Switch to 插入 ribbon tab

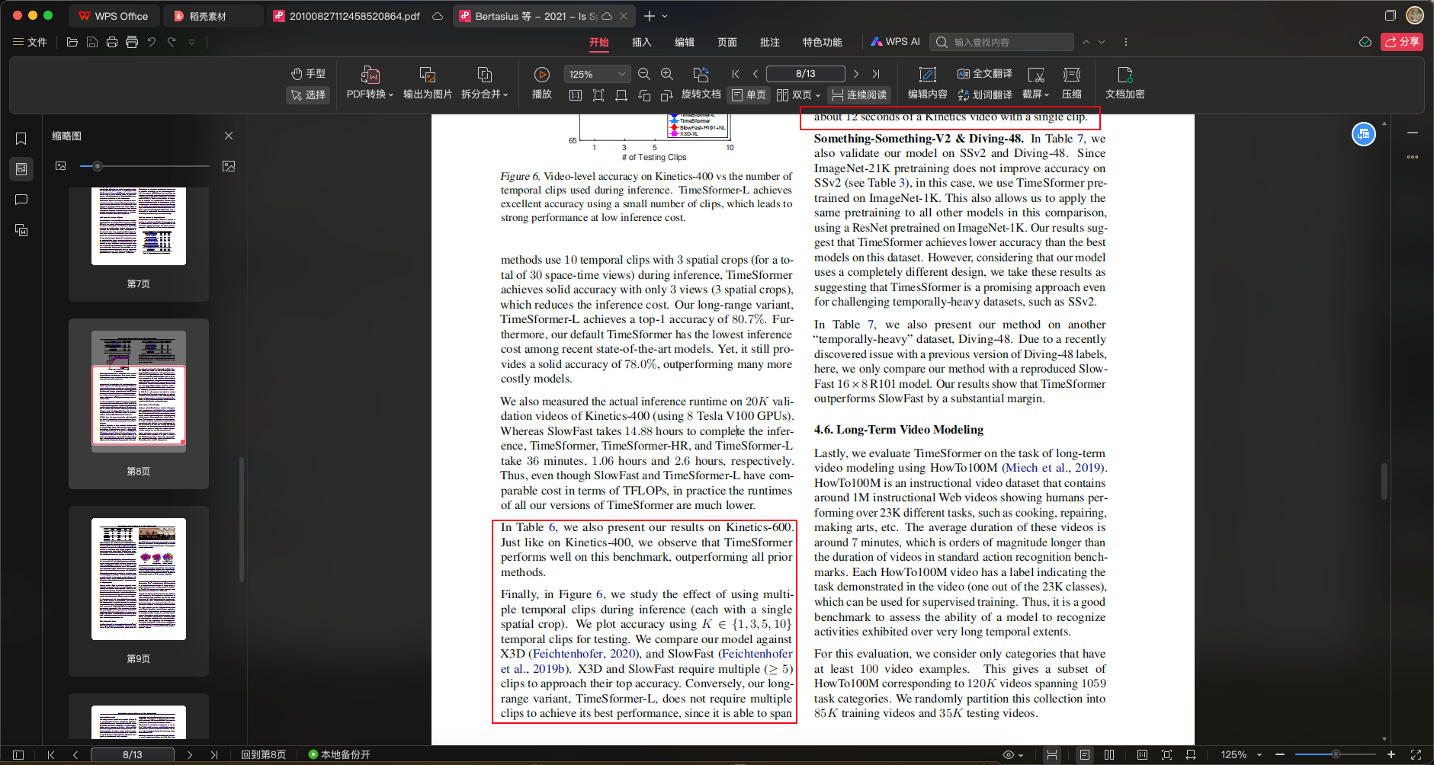(x=642, y=42)
